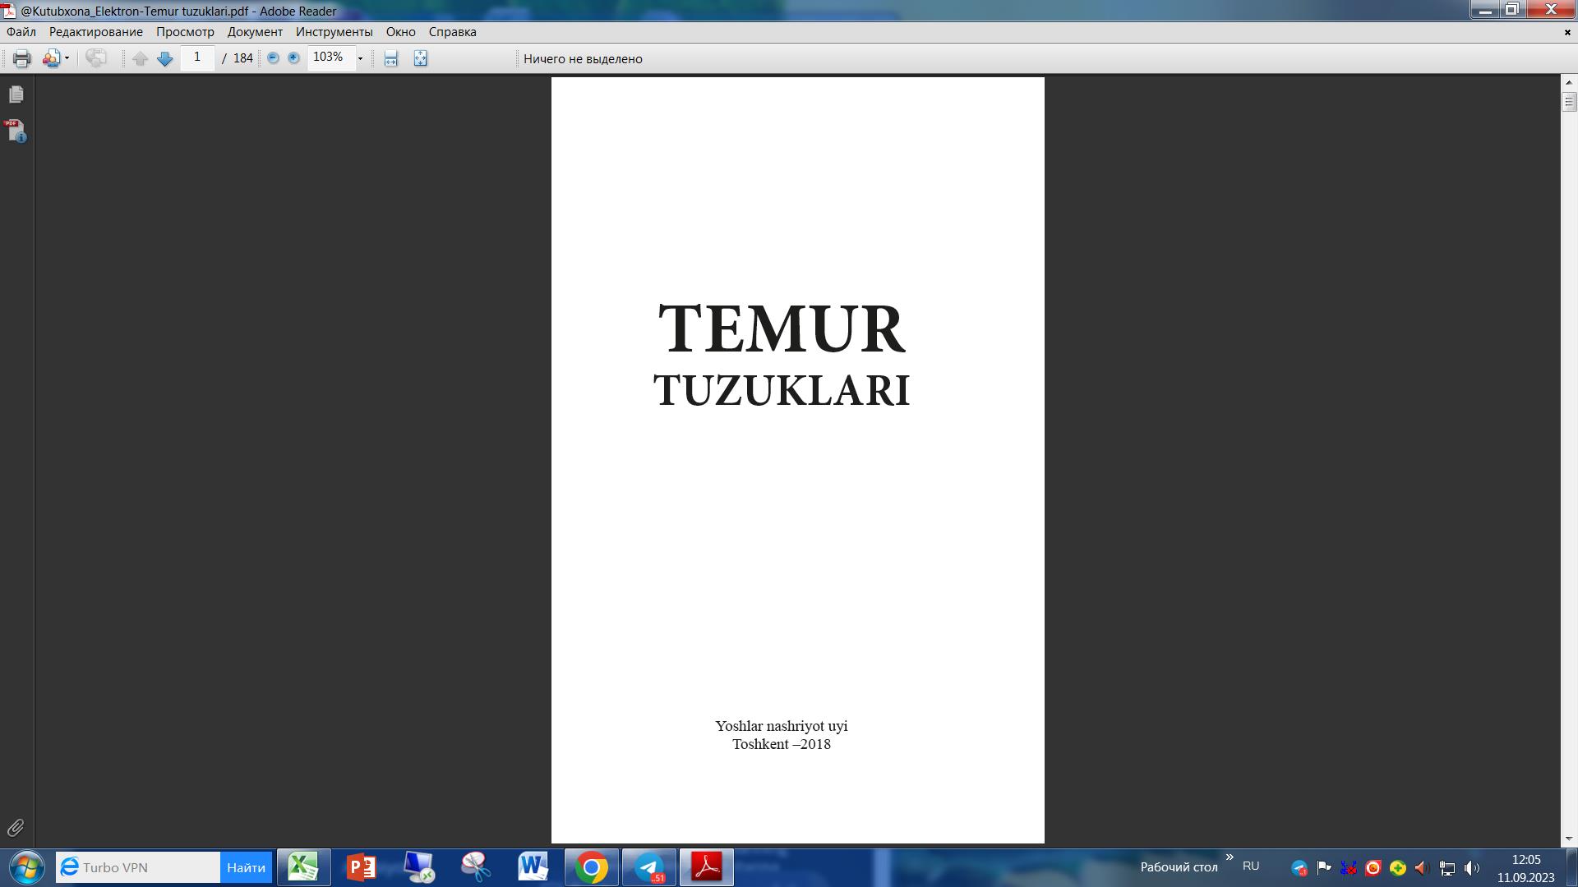Viewport: 1578px width, 887px height.
Task: Open the Документ menu
Action: coord(256,32)
